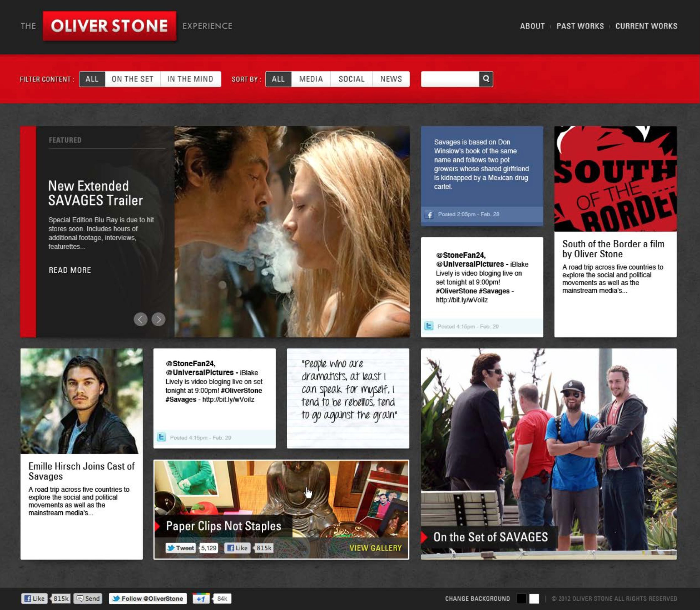700x610 pixels.
Task: Click the search magnifier icon button
Action: [x=486, y=79]
